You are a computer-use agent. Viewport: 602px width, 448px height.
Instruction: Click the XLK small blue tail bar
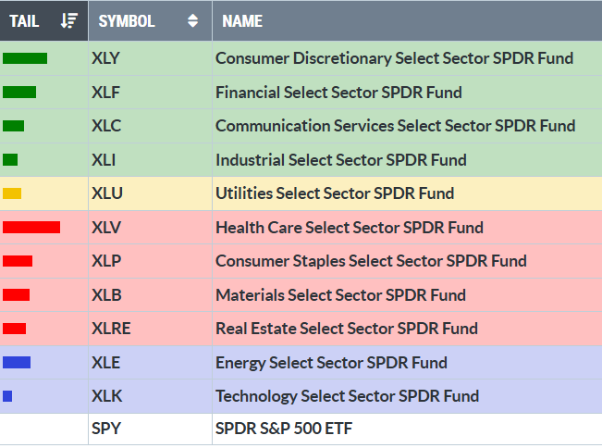point(7,396)
